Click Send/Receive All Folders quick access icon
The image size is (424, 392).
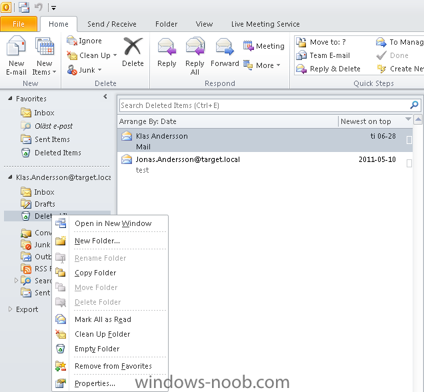click(24, 7)
